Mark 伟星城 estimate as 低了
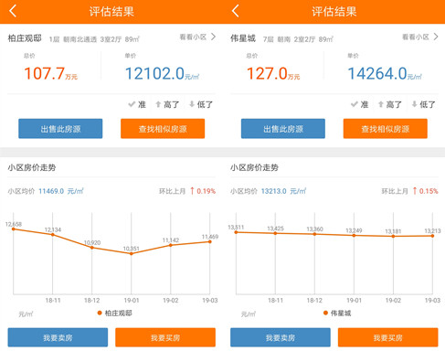 (423, 104)
